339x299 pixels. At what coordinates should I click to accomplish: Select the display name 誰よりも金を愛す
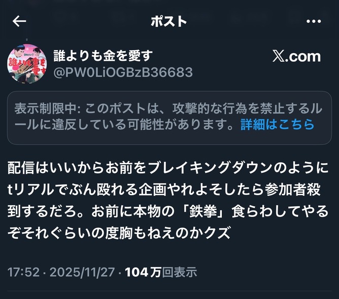[103, 56]
